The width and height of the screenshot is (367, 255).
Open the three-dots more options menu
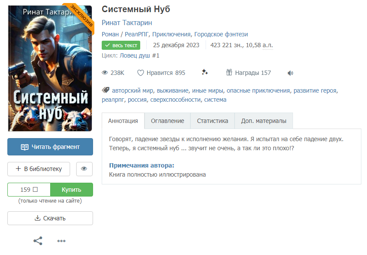pos(61,241)
